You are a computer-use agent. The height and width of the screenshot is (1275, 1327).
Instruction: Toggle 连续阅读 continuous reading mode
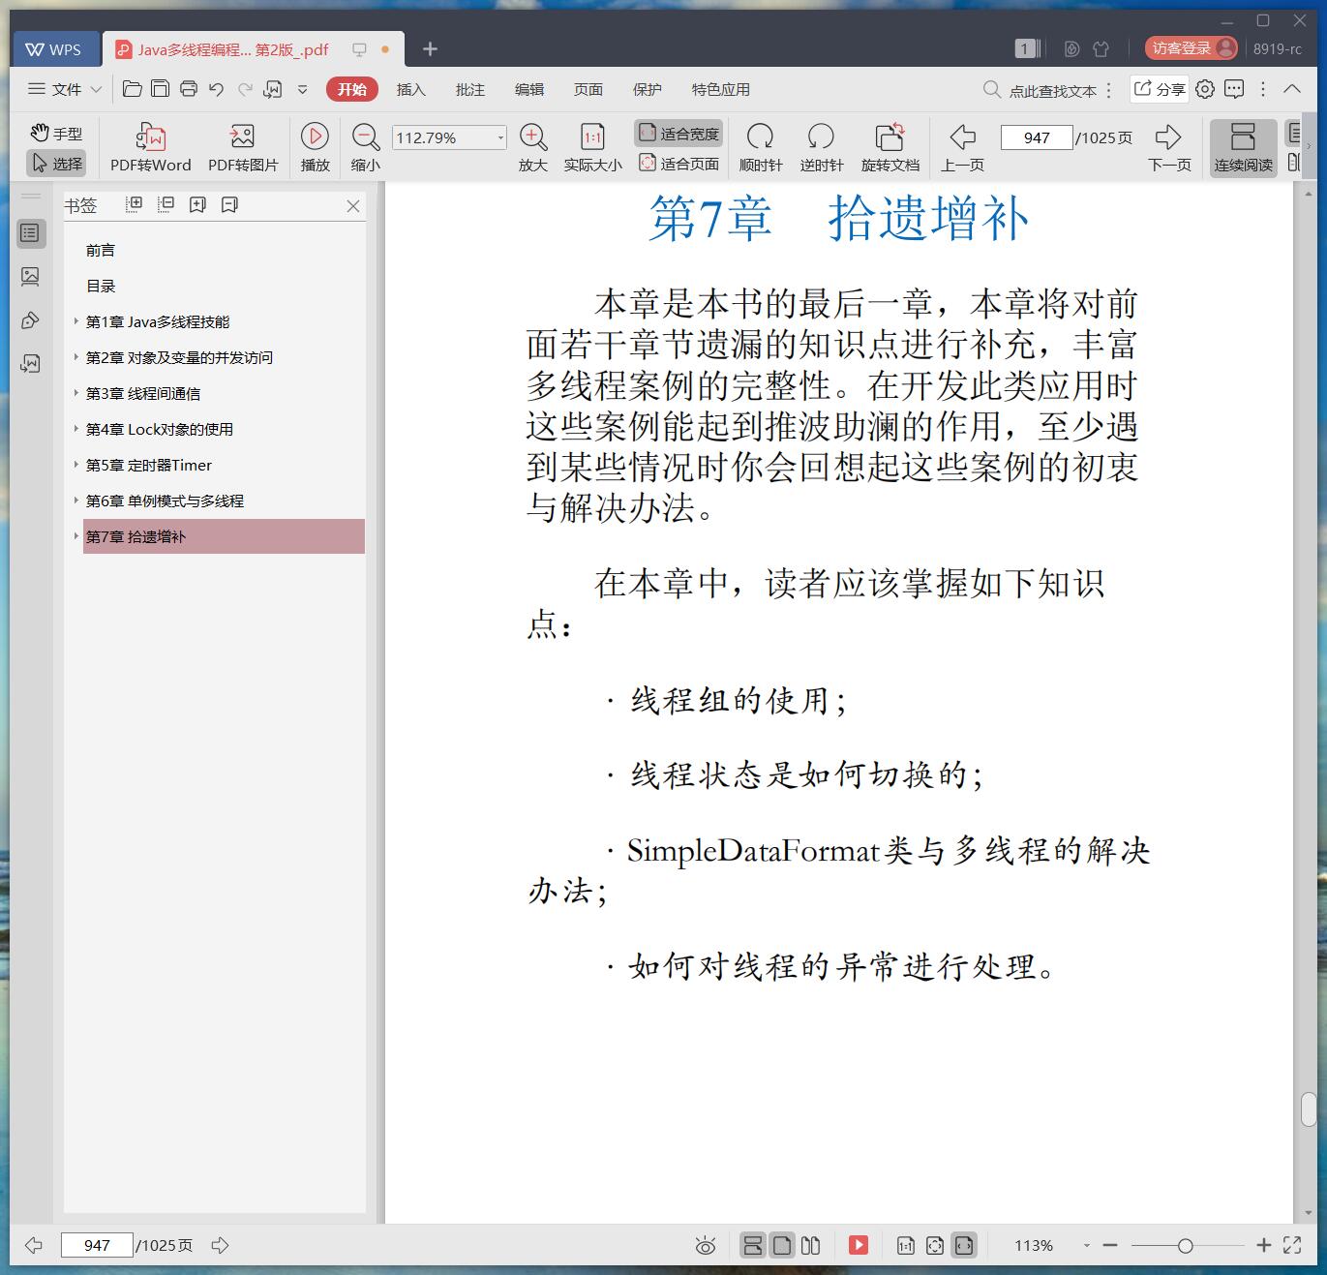[x=1244, y=147]
